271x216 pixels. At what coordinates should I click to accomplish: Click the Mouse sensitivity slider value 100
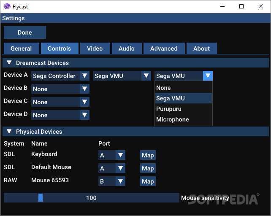[92, 198]
